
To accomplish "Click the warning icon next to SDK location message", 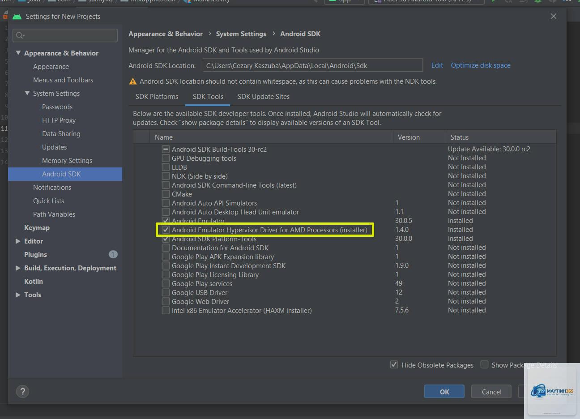I will pos(133,81).
